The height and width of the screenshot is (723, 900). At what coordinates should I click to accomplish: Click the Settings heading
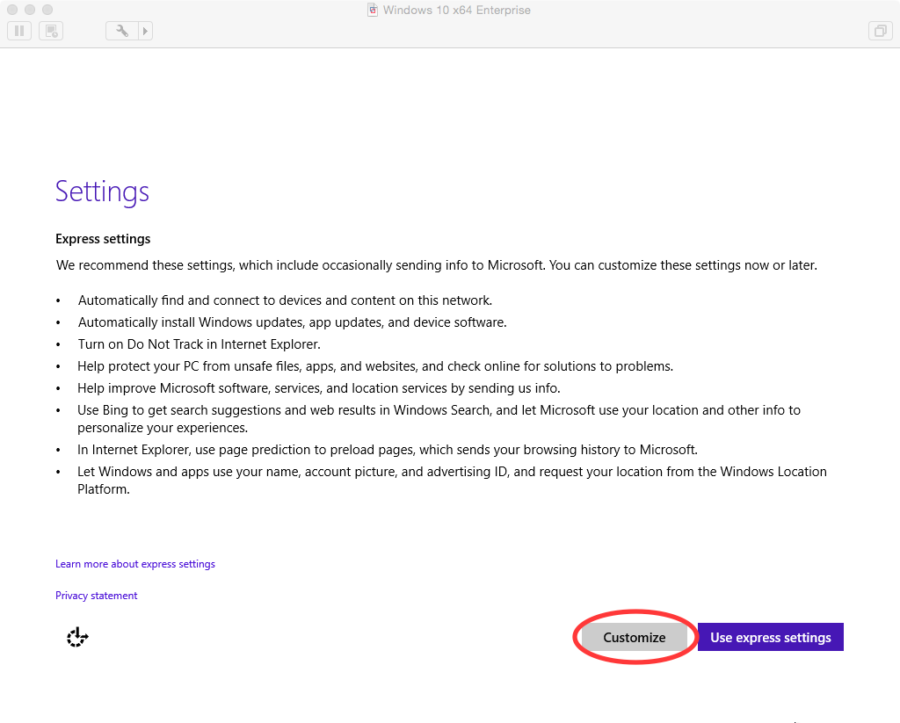pos(102,192)
